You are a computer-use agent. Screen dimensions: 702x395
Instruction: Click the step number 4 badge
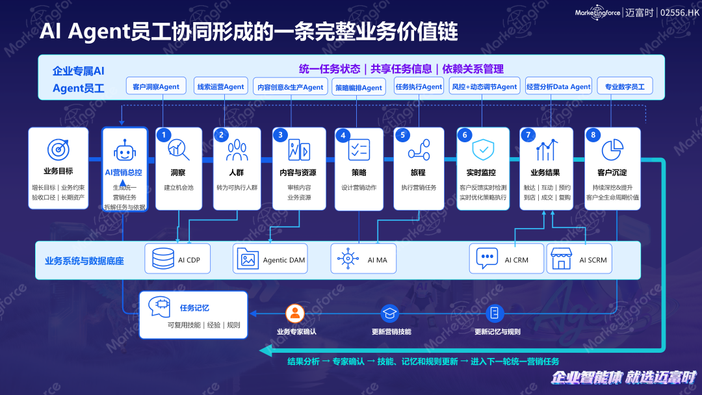coord(343,135)
